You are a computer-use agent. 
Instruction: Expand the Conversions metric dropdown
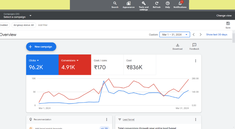[78, 60]
